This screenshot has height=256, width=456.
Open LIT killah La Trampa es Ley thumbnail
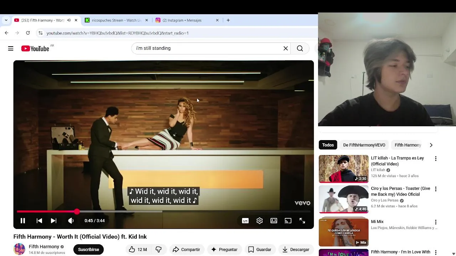344,169
